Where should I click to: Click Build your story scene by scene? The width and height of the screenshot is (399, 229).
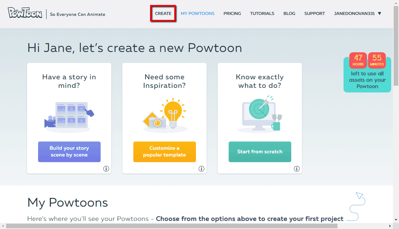click(69, 151)
